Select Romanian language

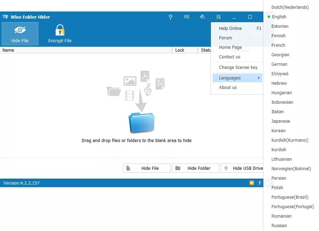(x=281, y=216)
